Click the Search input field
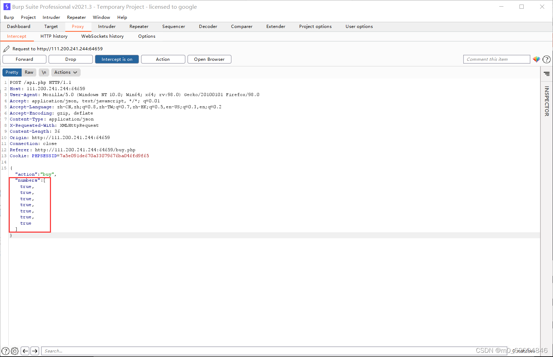 click(274, 351)
